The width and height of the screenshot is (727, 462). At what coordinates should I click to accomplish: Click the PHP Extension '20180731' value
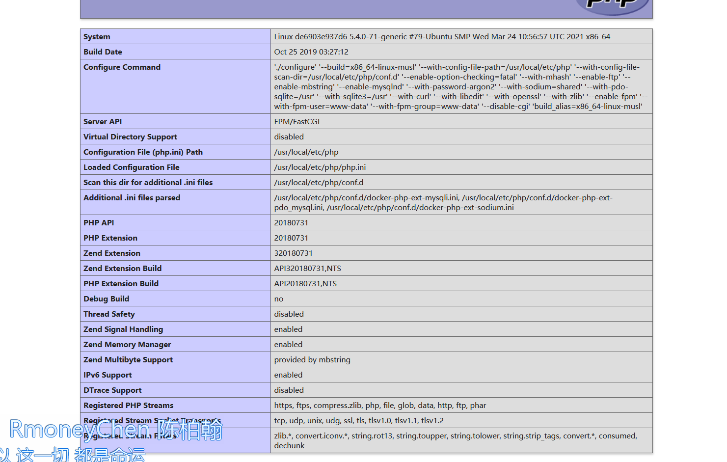point(291,238)
